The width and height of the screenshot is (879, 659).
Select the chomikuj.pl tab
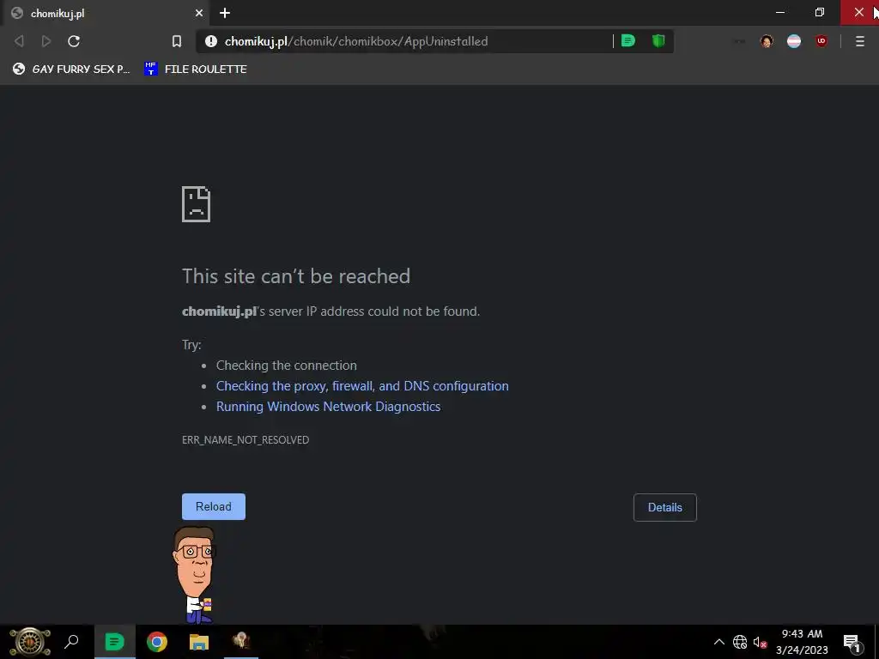click(x=106, y=13)
